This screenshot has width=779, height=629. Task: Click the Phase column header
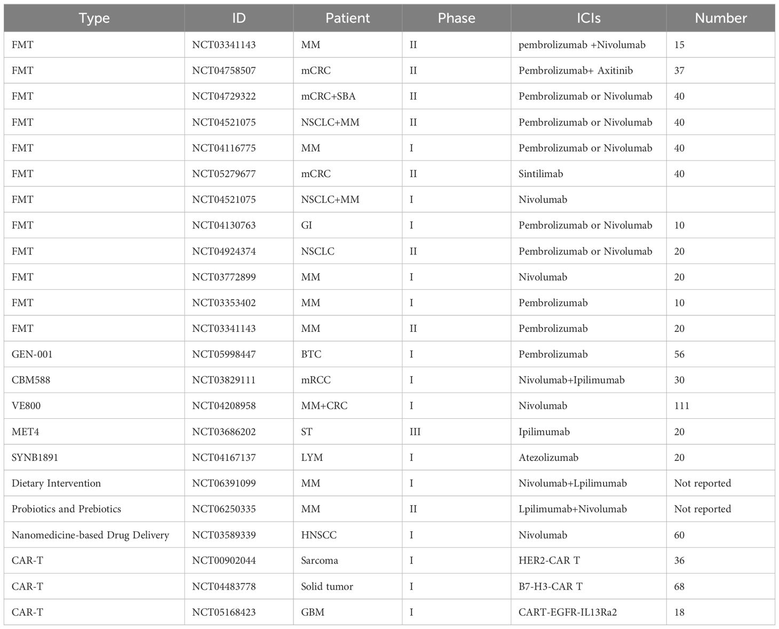[x=456, y=18]
